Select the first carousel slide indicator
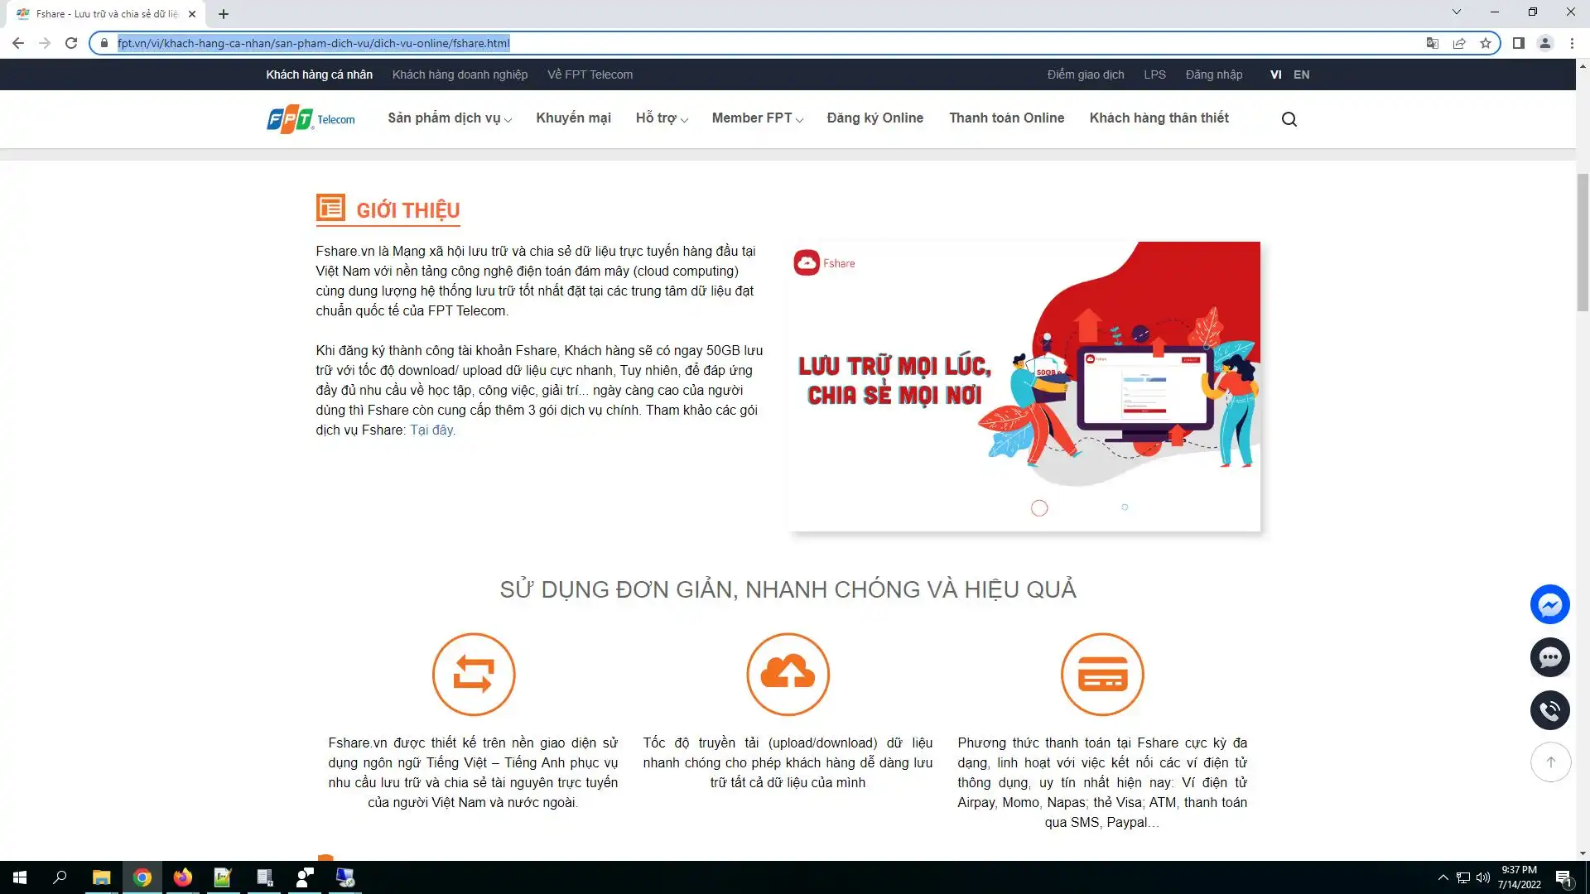Viewport: 1590px width, 894px height. pyautogui.click(x=1039, y=508)
